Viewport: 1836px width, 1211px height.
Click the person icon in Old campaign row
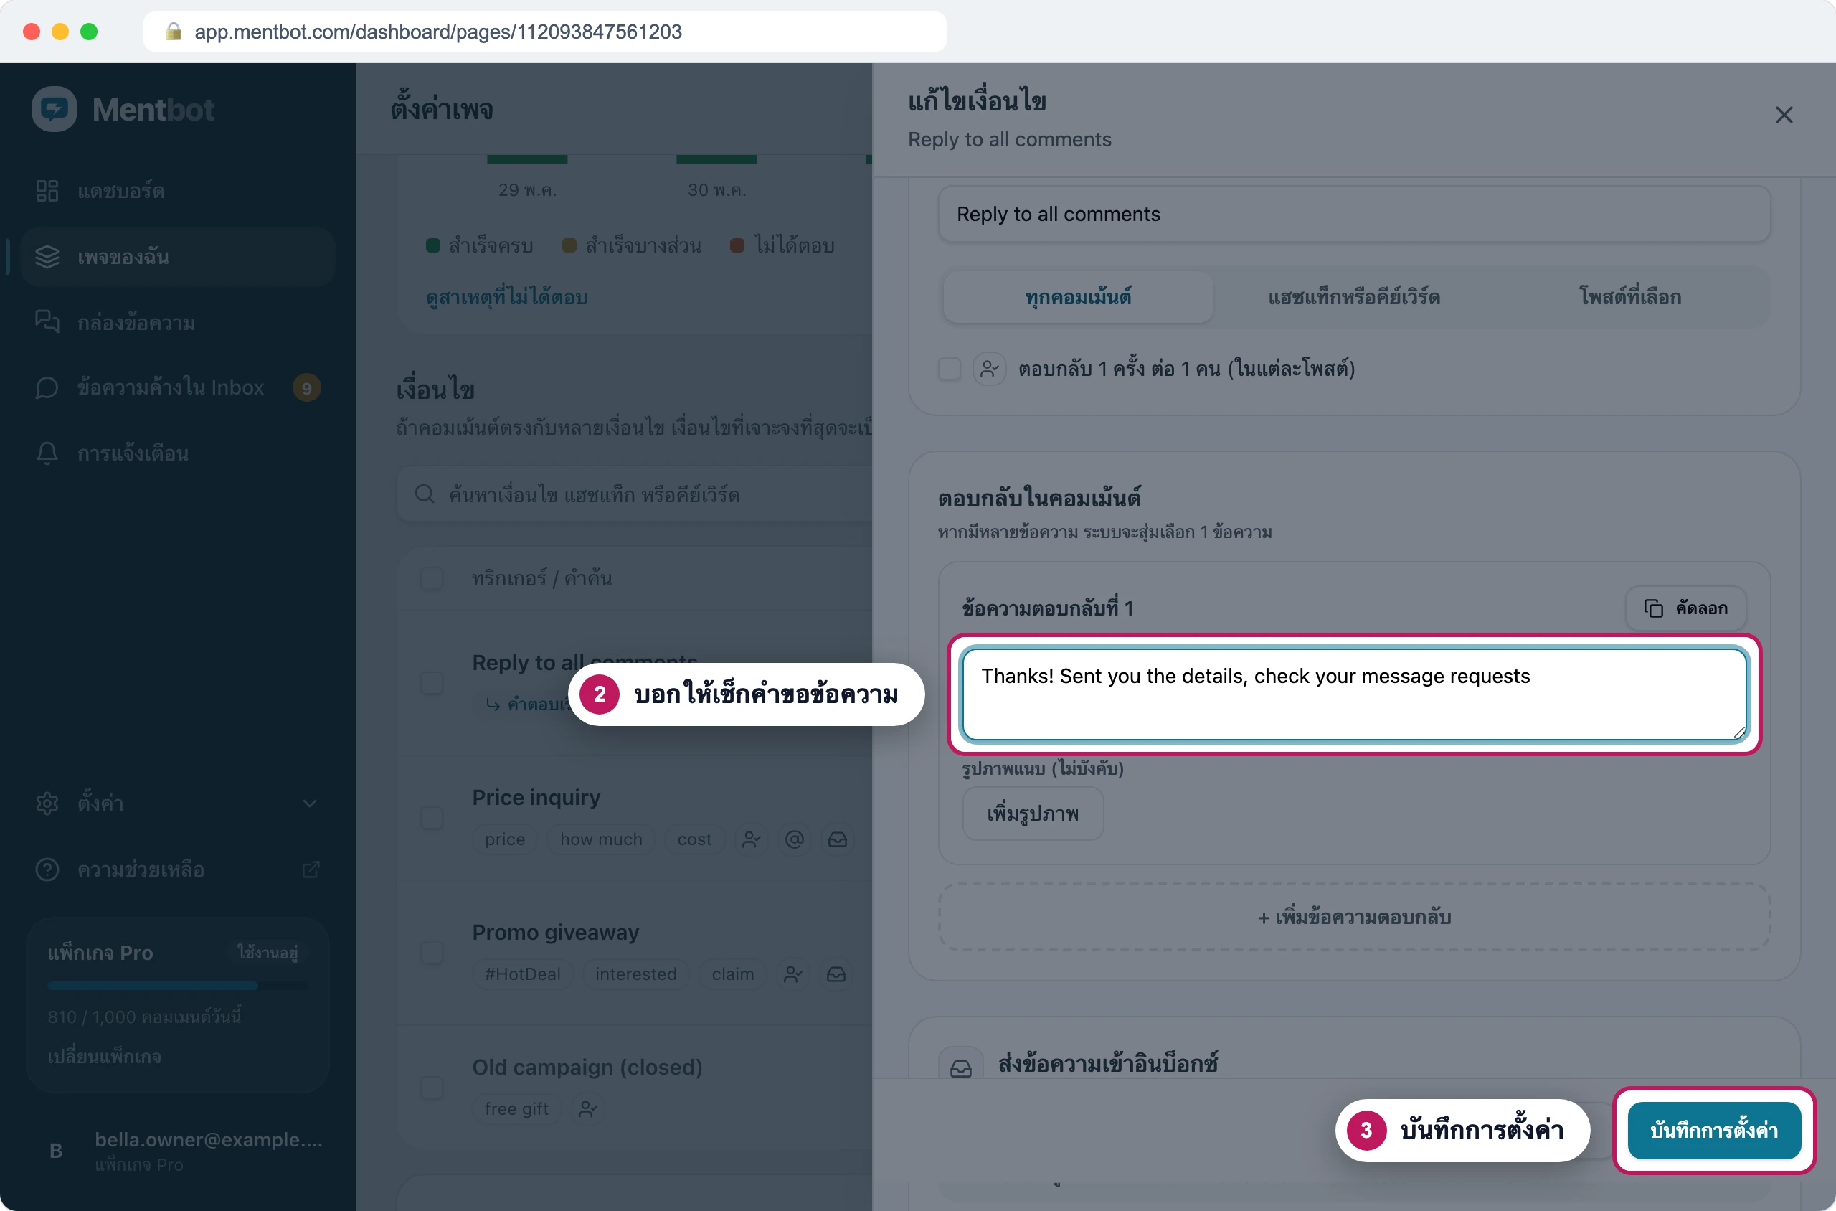pos(588,1109)
